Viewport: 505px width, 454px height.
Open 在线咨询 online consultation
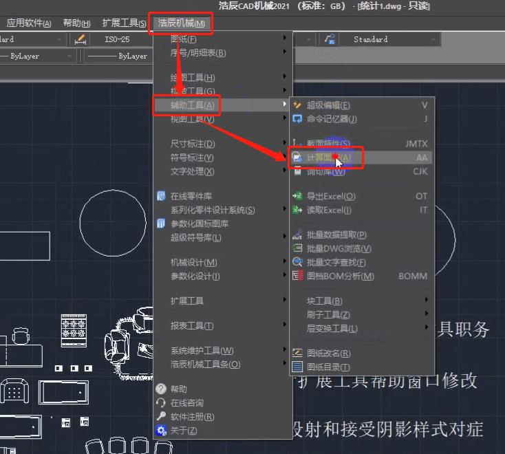pos(222,403)
